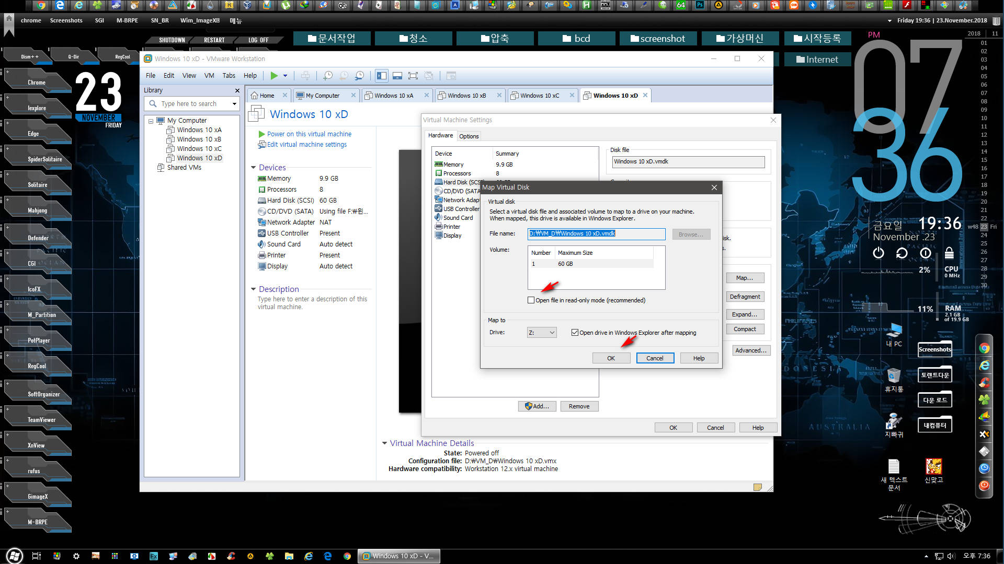Click Send Ctrl+Alt+Del toolbar icon
Viewport: 1004px width, 564px height.
tap(305, 76)
